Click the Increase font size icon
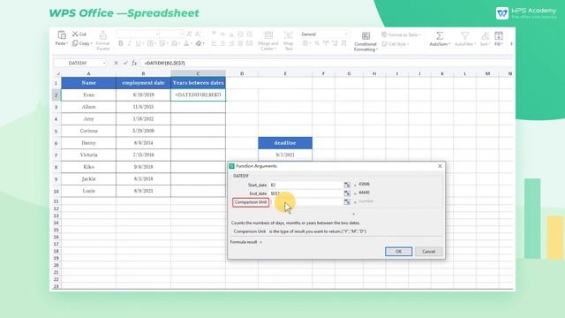 [x=189, y=34]
